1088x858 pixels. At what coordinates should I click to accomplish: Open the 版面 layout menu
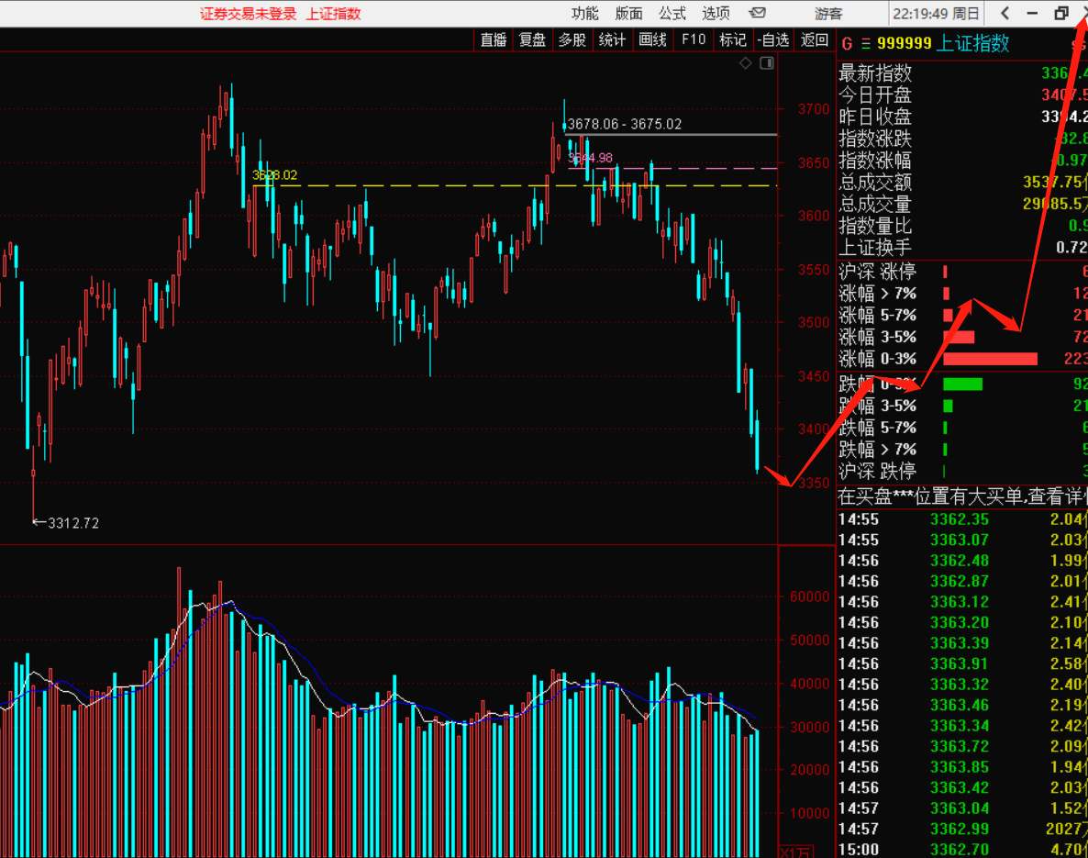[628, 13]
